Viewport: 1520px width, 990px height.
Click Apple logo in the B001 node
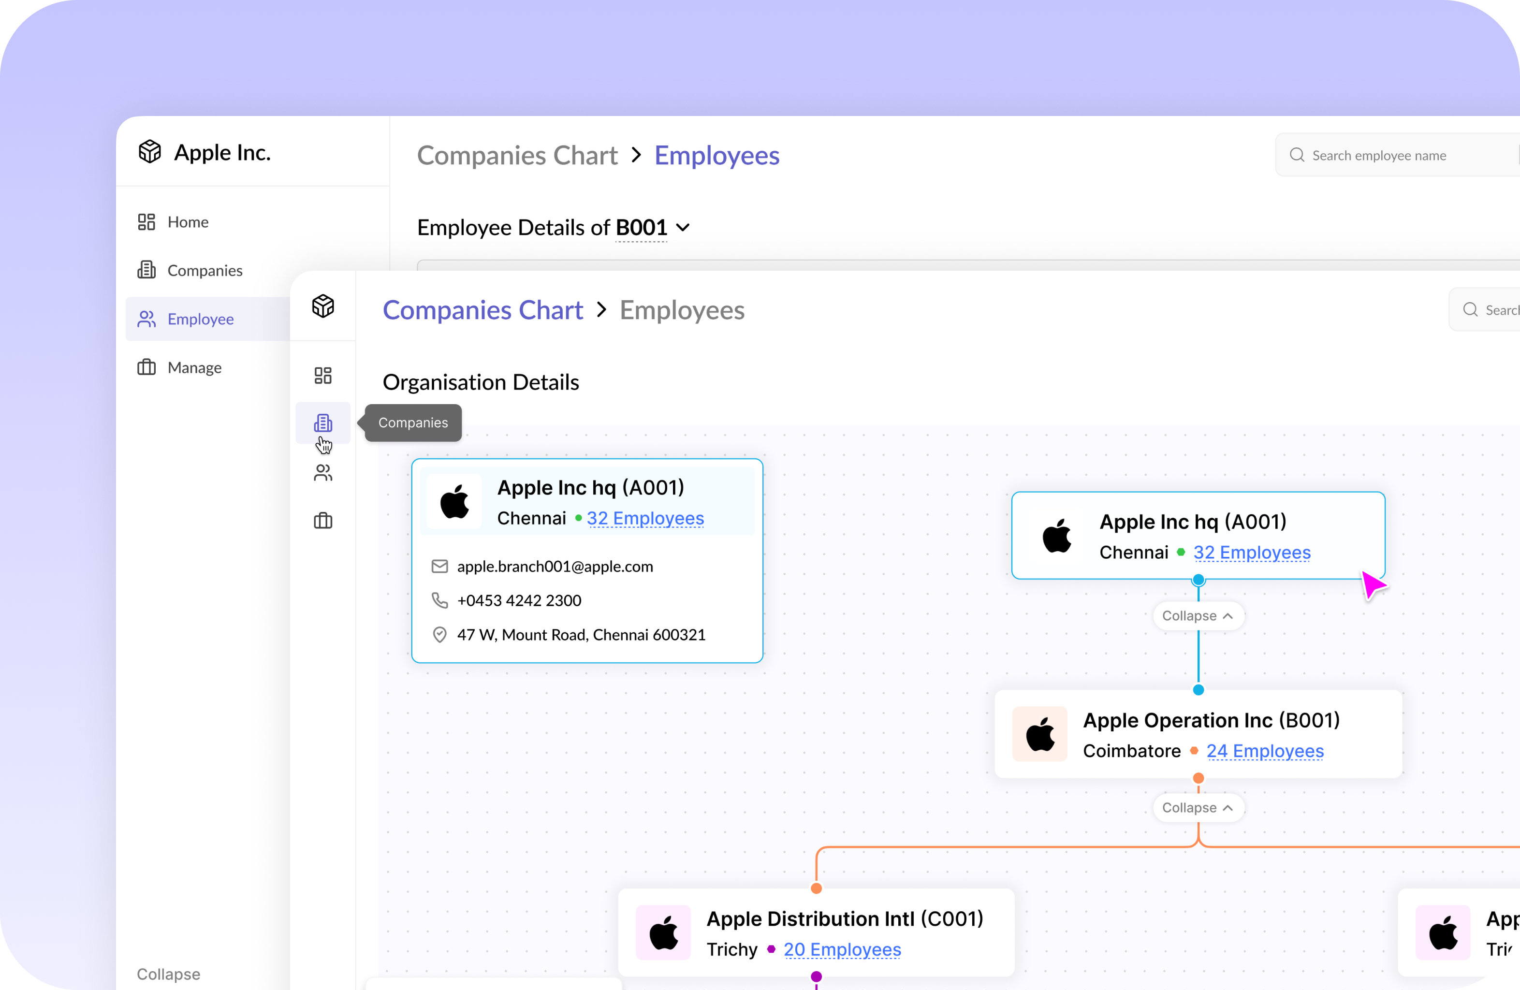click(x=1040, y=734)
